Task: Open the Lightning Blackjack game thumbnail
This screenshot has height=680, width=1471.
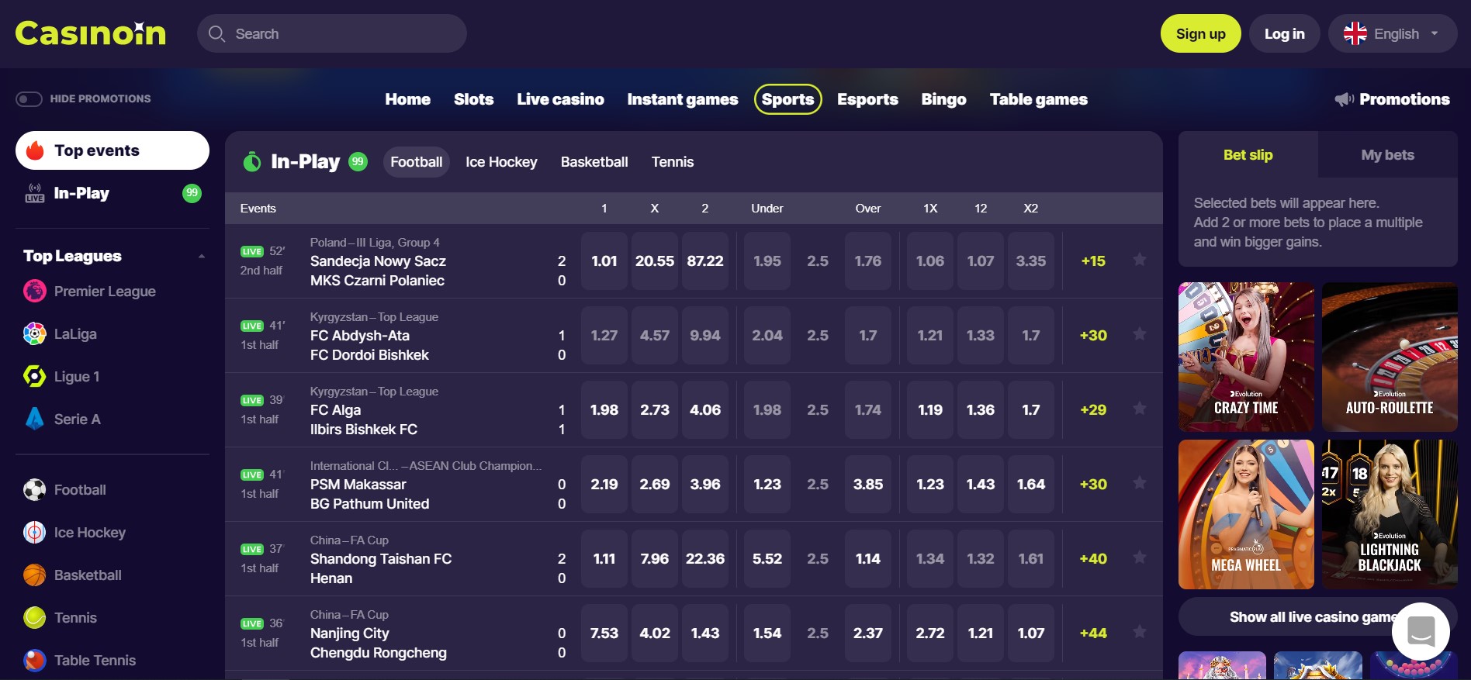Action: click(1390, 514)
